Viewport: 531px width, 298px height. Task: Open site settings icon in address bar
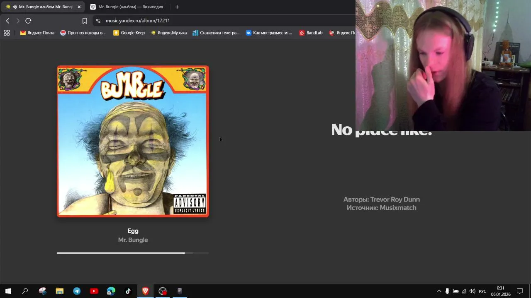98,21
